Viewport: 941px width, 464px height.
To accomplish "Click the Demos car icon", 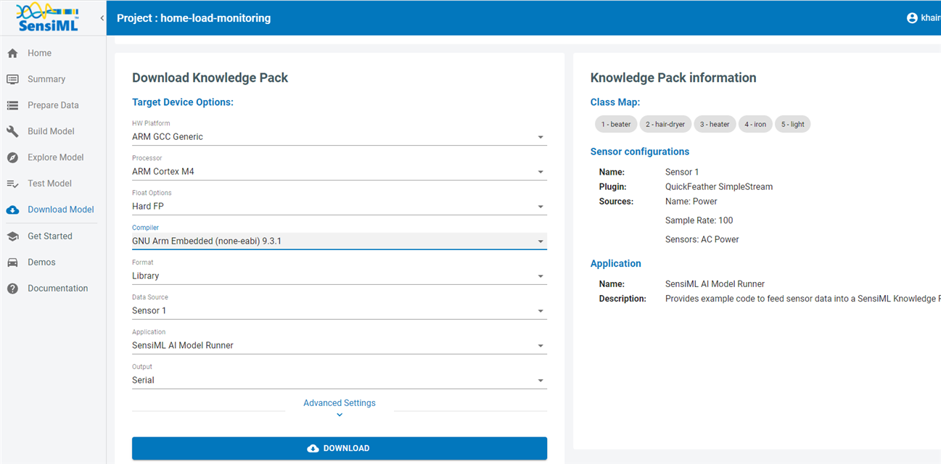I will coord(12,262).
